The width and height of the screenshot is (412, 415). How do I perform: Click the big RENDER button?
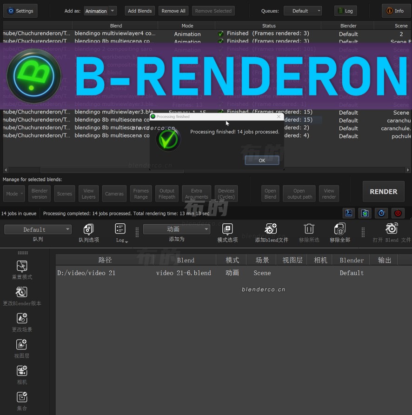coord(384,191)
